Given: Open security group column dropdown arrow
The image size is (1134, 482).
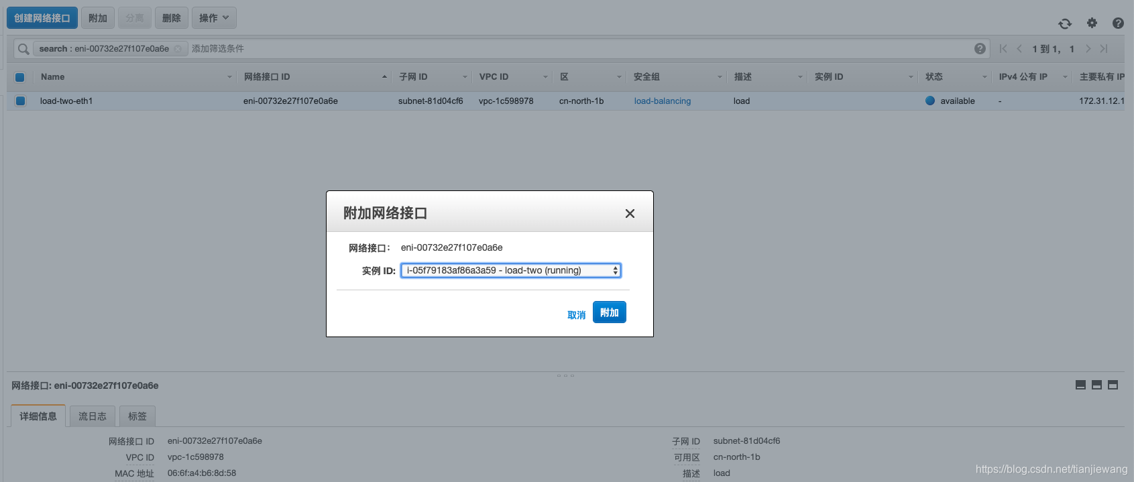Looking at the screenshot, I should [720, 77].
